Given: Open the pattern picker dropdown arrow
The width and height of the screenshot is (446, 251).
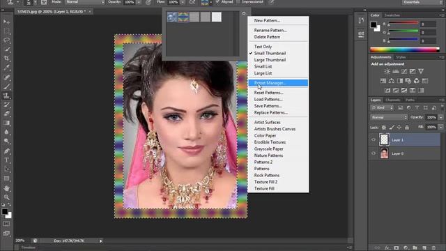Looking at the screenshot, I should tap(210, 3).
